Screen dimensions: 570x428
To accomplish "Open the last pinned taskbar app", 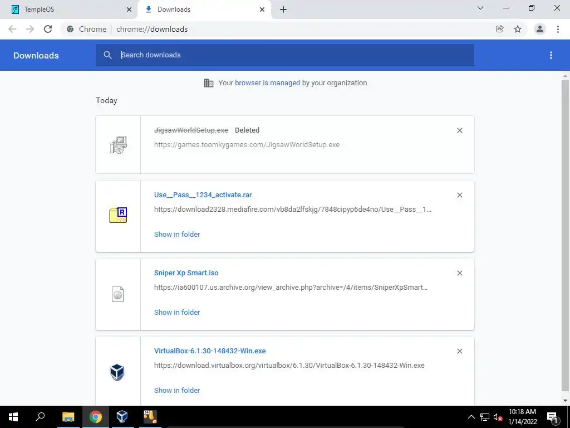I will pyautogui.click(x=149, y=417).
